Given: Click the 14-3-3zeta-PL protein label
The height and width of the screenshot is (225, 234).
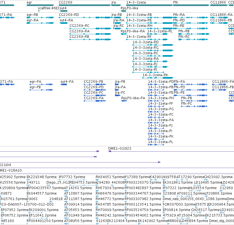Looking at the screenshot, I should pos(161,142).
